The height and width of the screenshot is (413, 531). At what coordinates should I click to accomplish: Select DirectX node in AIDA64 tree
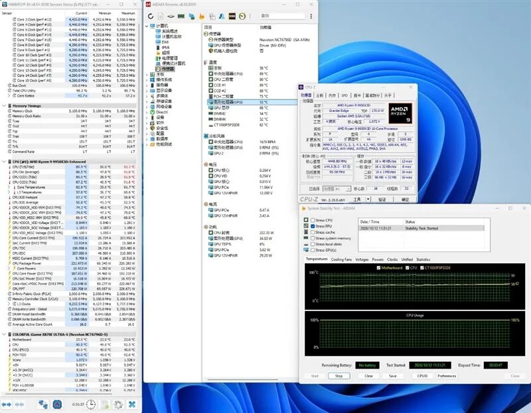click(x=159, y=112)
